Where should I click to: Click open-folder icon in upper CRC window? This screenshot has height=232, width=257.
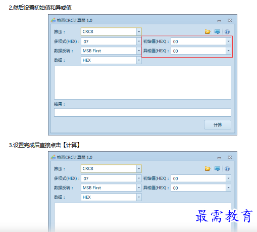(208, 32)
